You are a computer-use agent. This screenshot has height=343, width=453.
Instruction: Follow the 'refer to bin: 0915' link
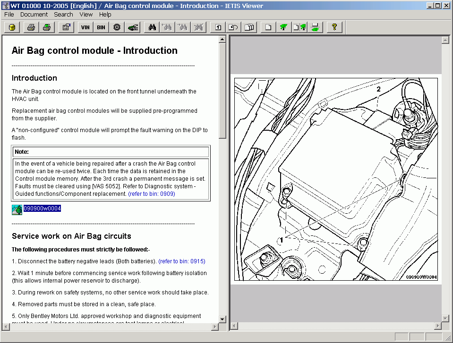182,261
